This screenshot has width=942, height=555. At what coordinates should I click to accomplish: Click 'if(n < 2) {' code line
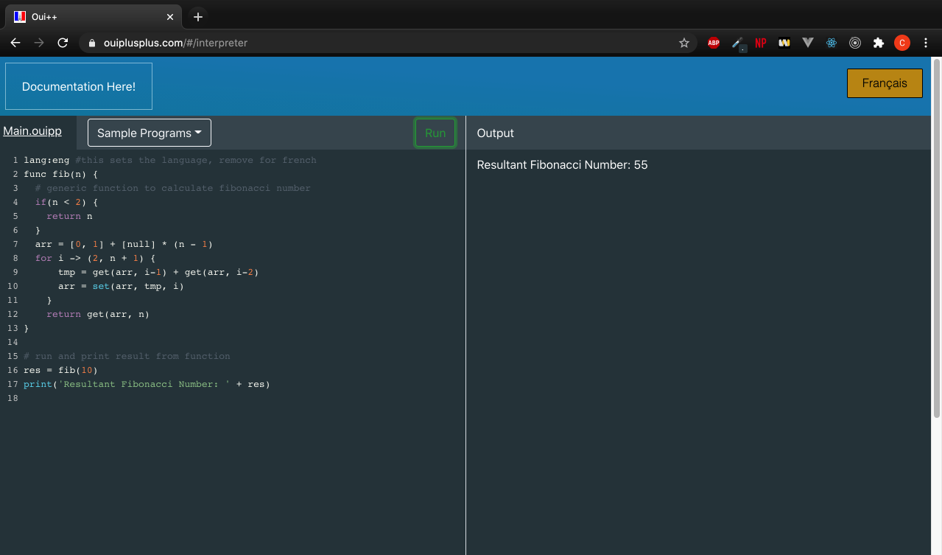click(x=66, y=202)
